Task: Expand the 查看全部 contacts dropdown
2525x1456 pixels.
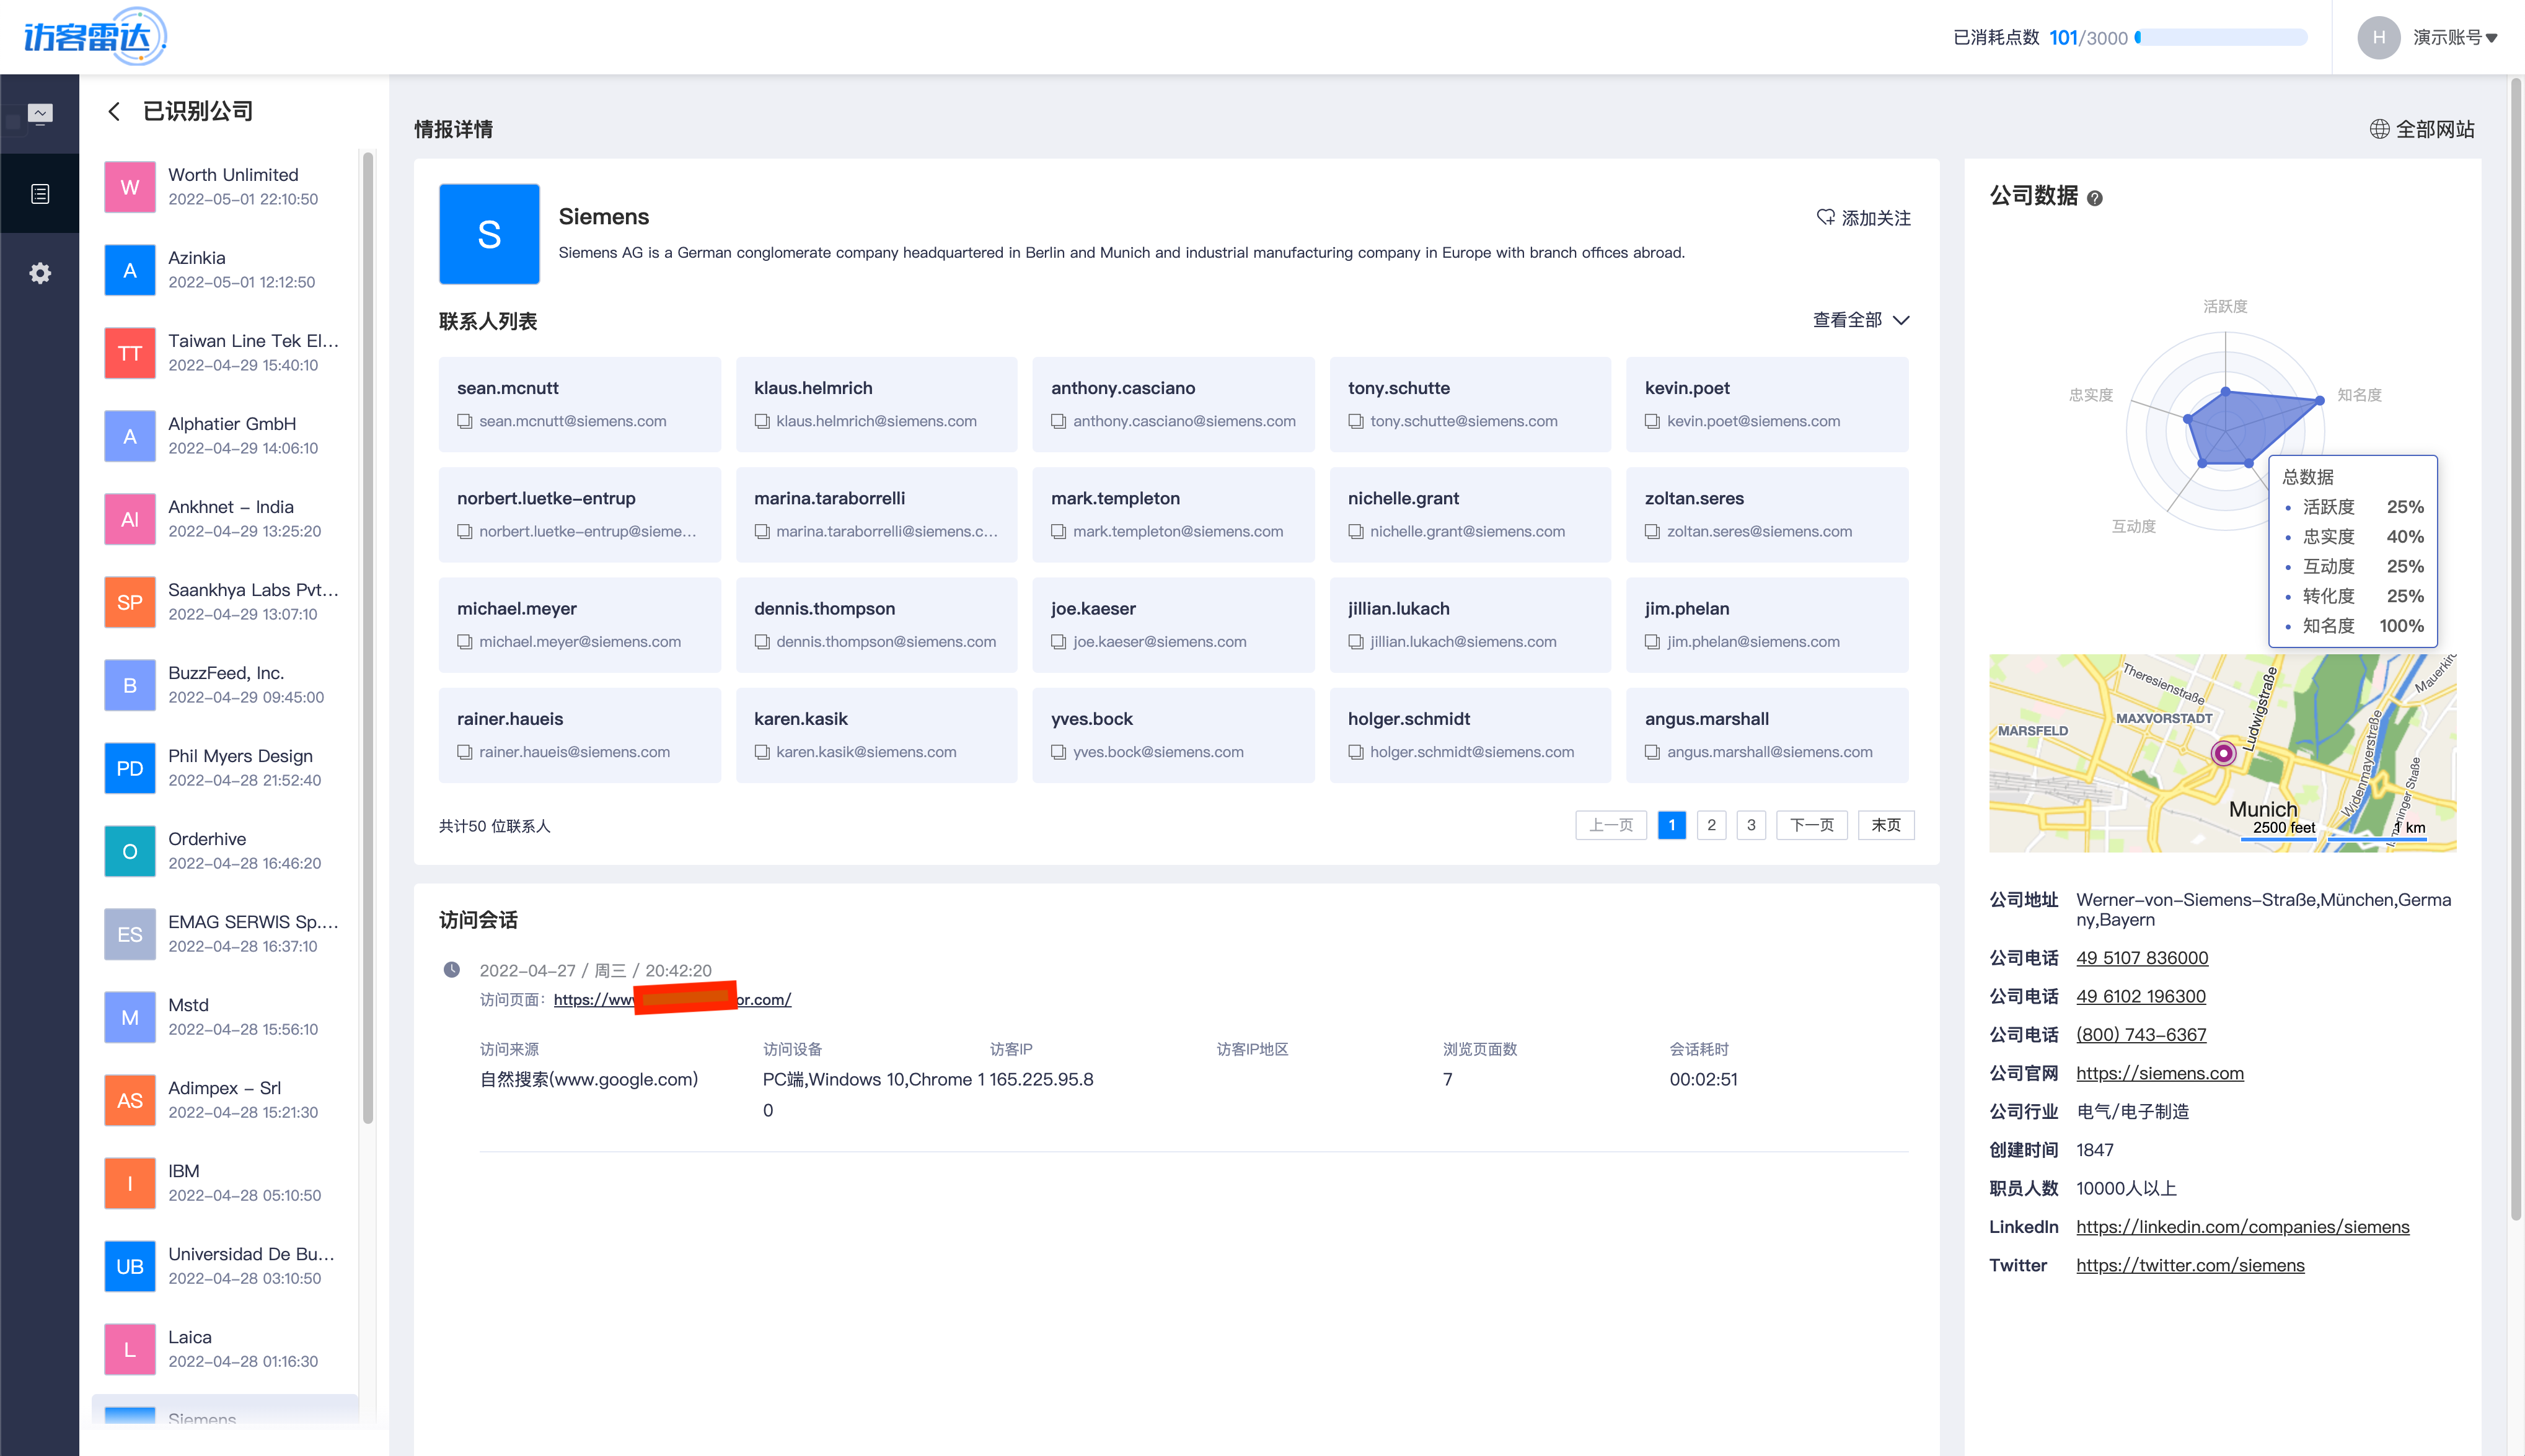Action: (1861, 320)
